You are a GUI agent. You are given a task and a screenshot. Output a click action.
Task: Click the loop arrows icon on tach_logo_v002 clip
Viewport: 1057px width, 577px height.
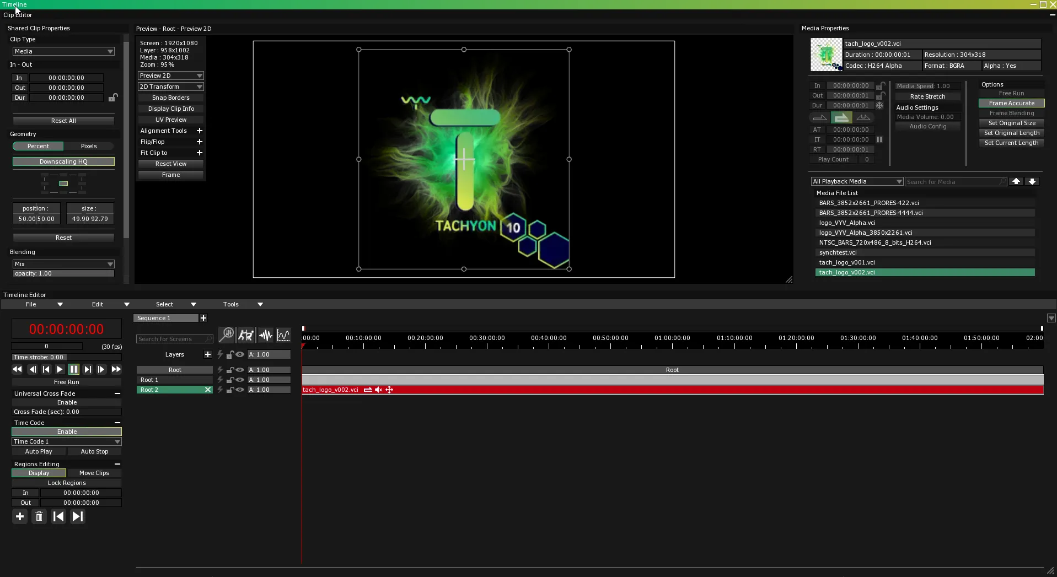click(368, 390)
